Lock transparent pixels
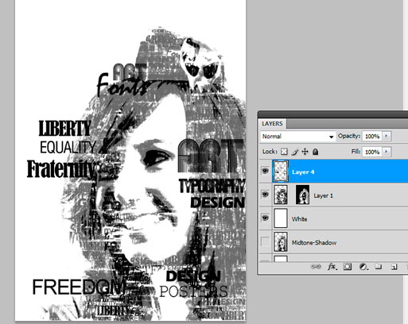408x324 pixels. pyautogui.click(x=284, y=152)
